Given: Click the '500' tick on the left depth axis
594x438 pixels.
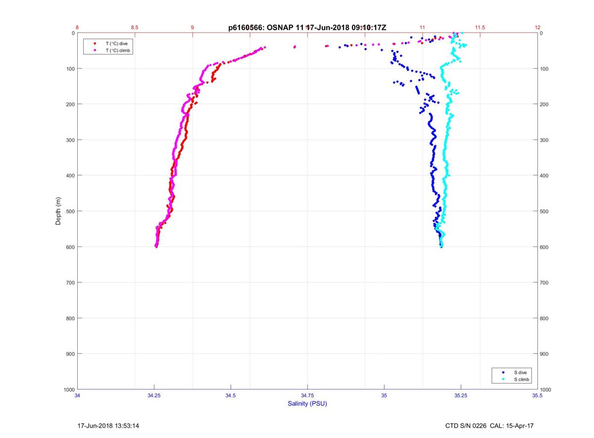Looking at the screenshot, I should 70,211.
